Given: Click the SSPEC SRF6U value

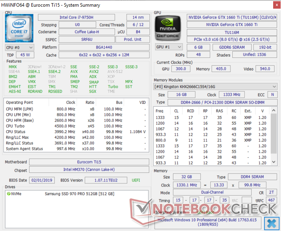Looking at the screenshot, I should click(87, 39).
